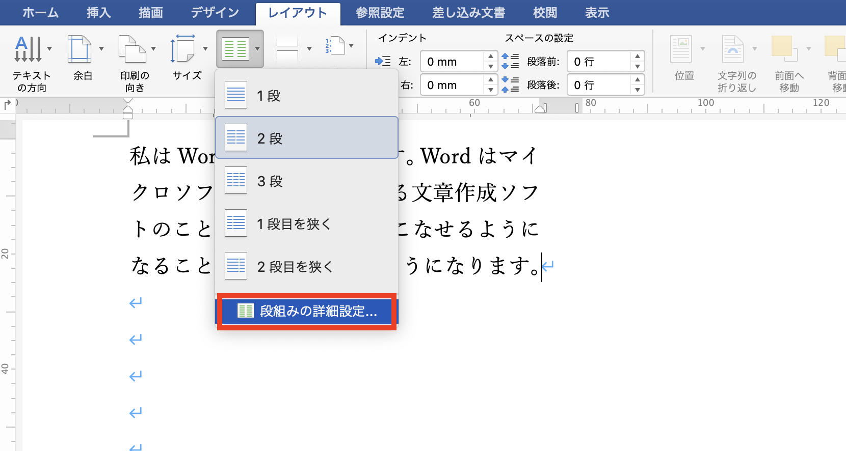Switch to the 参照設定 tab
Screen dimensions: 846x451
[x=380, y=13]
